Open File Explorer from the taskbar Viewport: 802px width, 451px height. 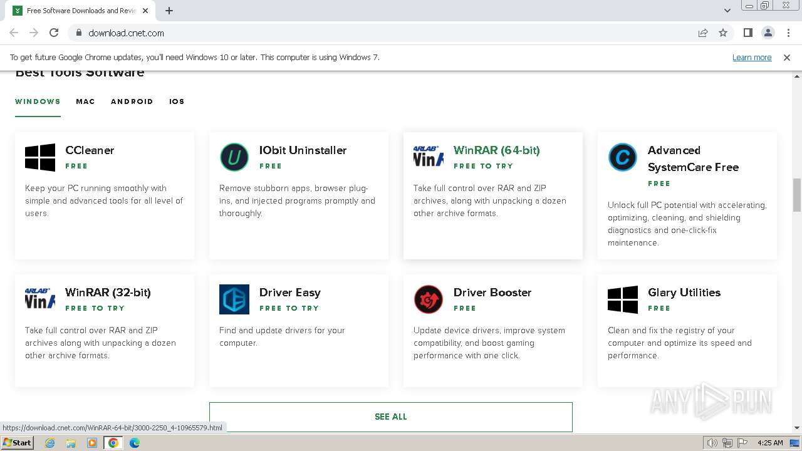tap(71, 443)
